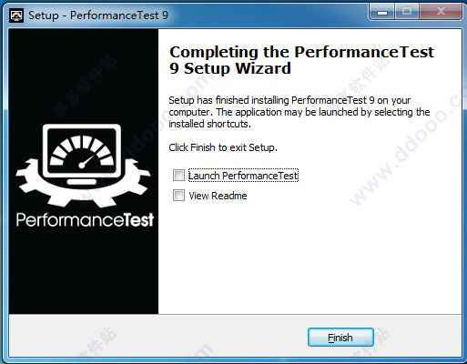Tick the View Readme checkbox
The width and height of the screenshot is (467, 364).
click(x=178, y=196)
